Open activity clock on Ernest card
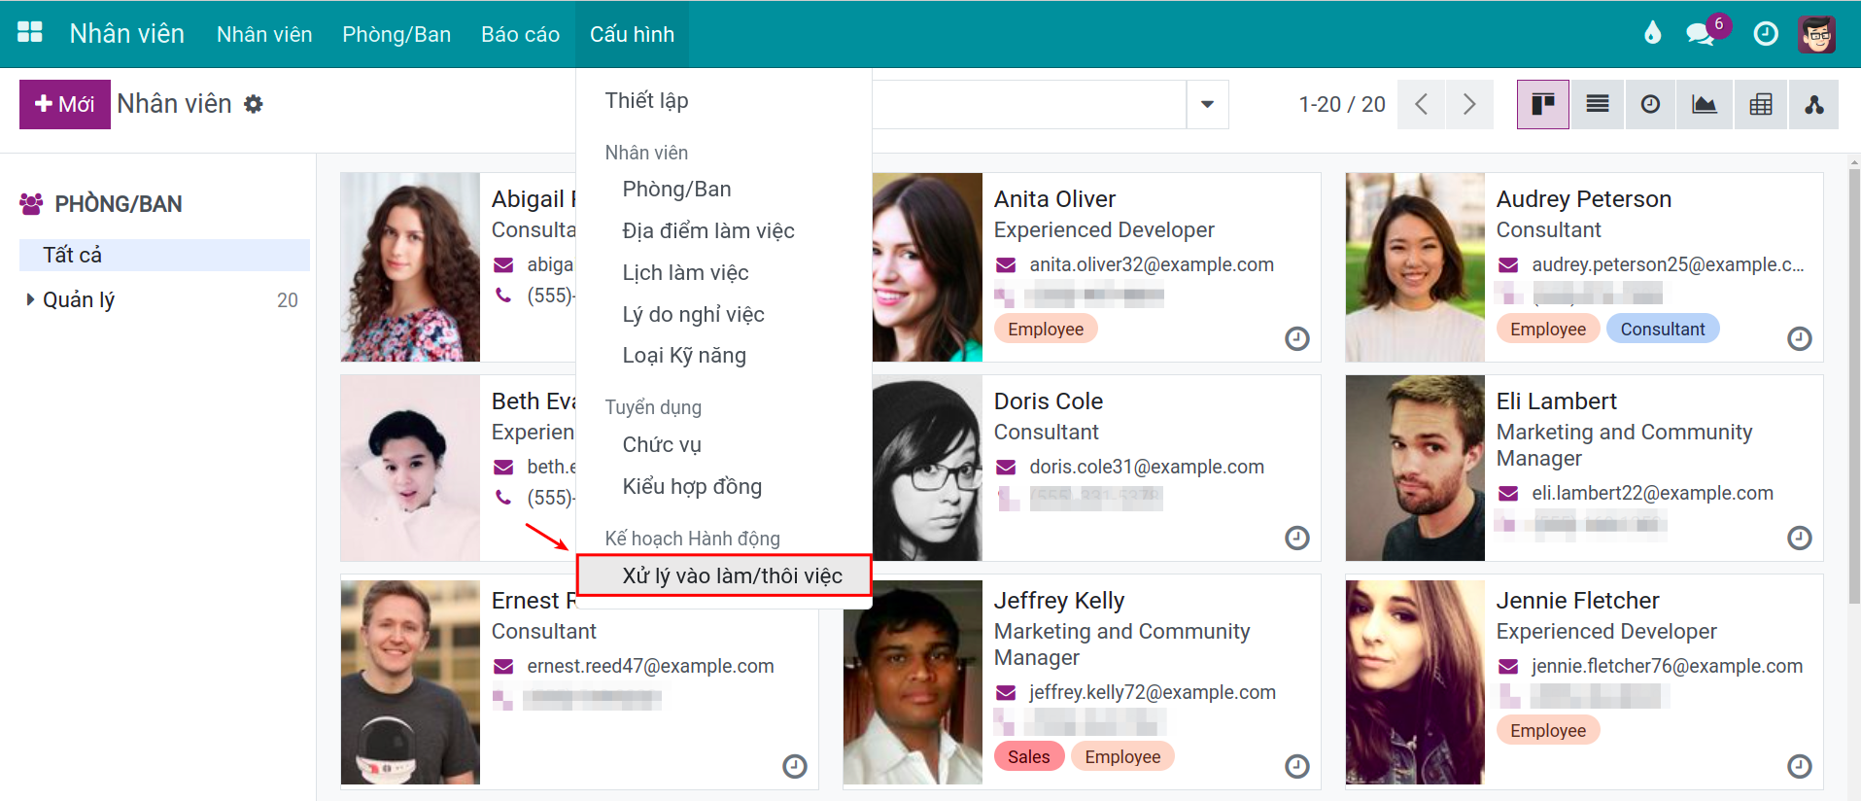 (x=795, y=766)
